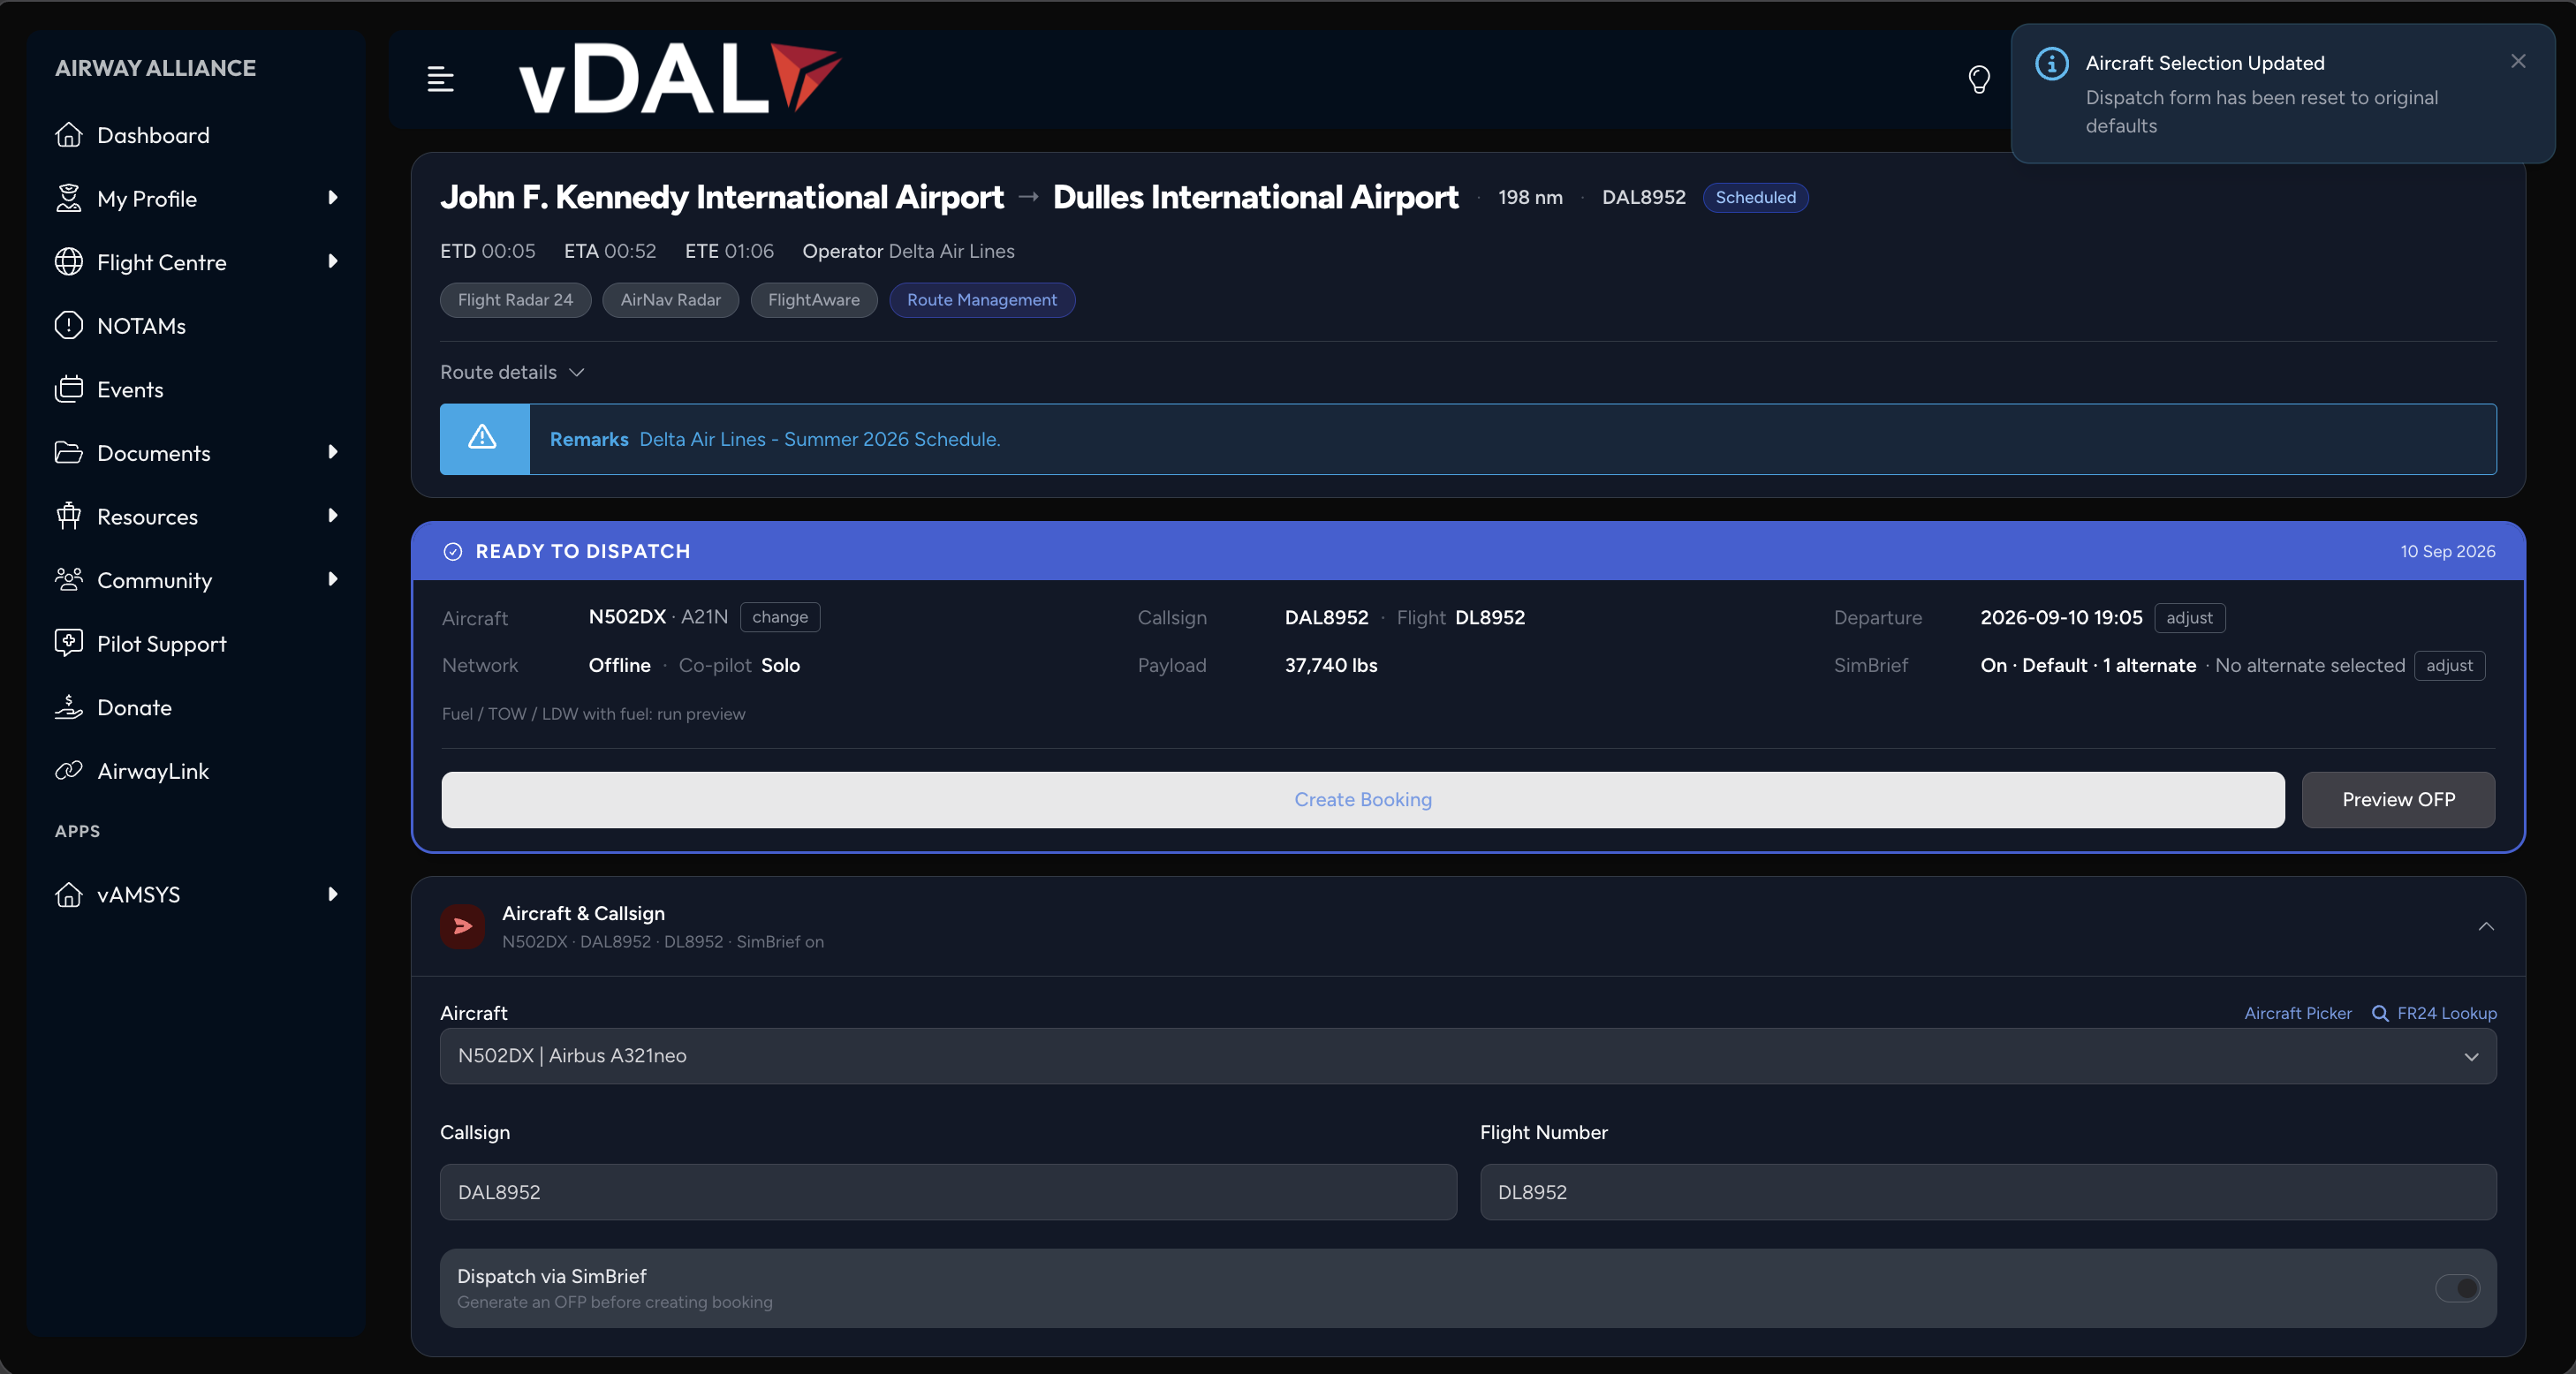Click the 'AIRWAY ALLIANCE' sidebar title
Viewport: 2576px width, 1374px height.
point(155,68)
